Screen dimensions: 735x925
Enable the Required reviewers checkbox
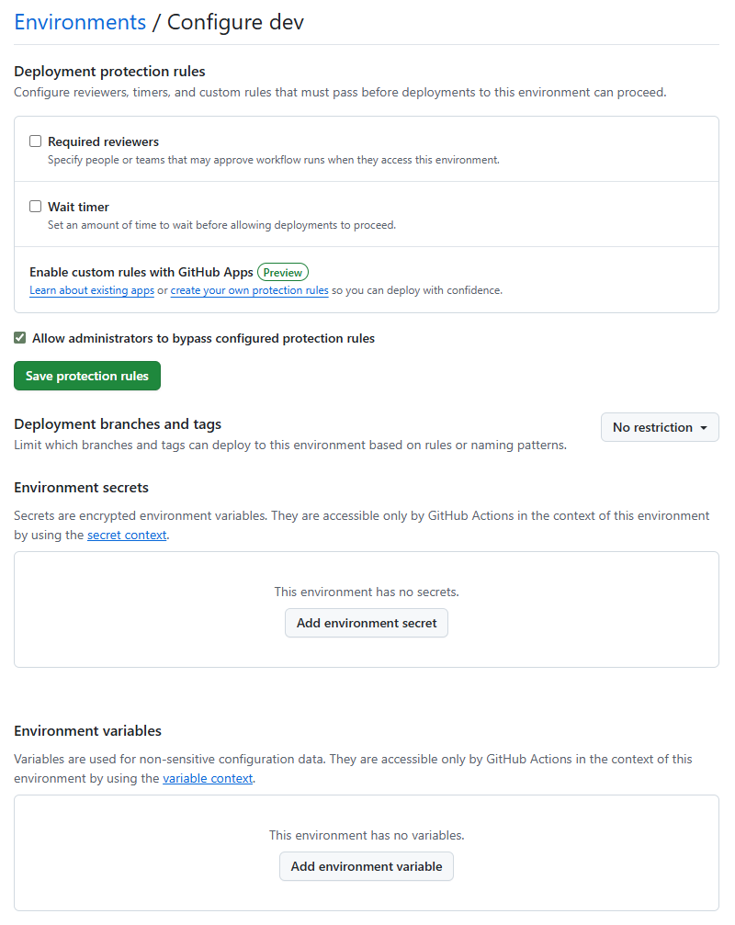[36, 141]
